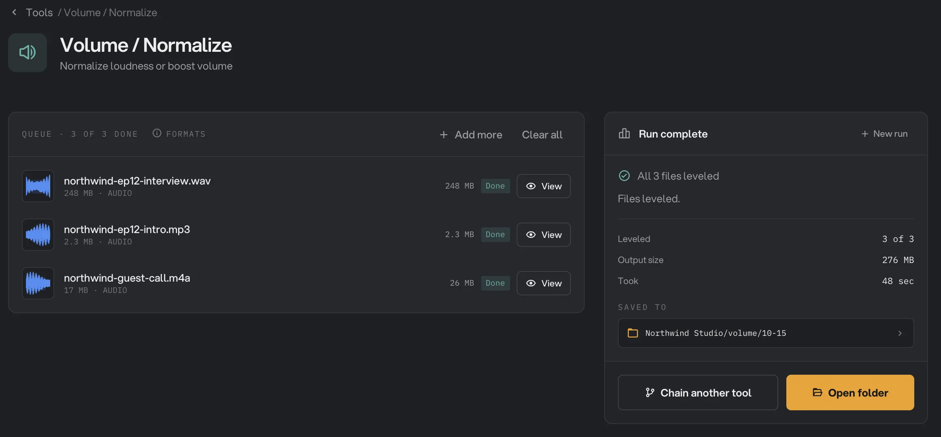Select the northwind-ep12-intro.mp3 file name
941x437 pixels.
tap(127, 229)
